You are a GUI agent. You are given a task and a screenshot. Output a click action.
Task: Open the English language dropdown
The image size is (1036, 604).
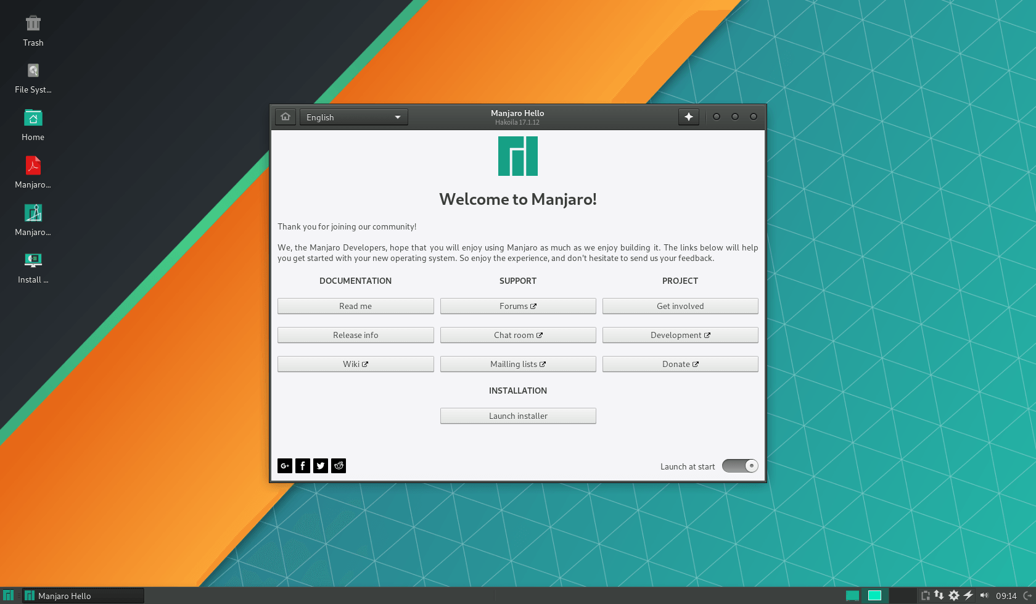pyautogui.click(x=353, y=117)
